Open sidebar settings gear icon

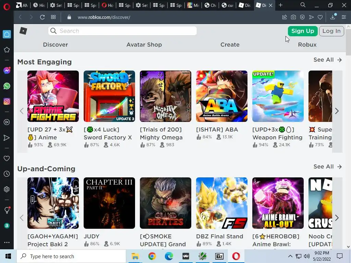tap(7, 189)
